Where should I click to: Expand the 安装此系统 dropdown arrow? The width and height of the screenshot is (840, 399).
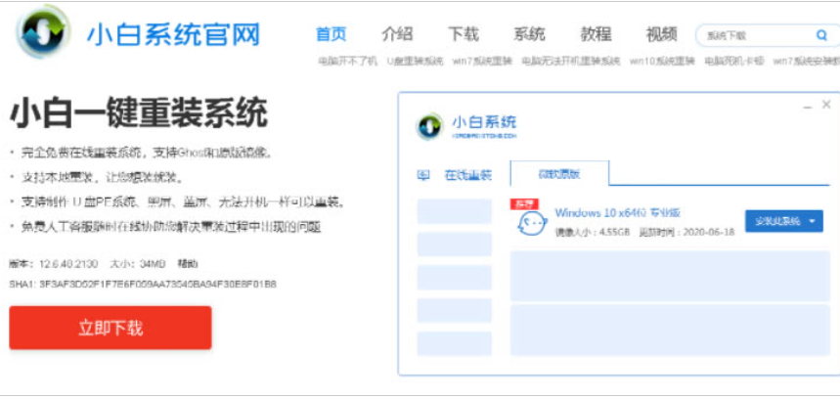tap(813, 221)
